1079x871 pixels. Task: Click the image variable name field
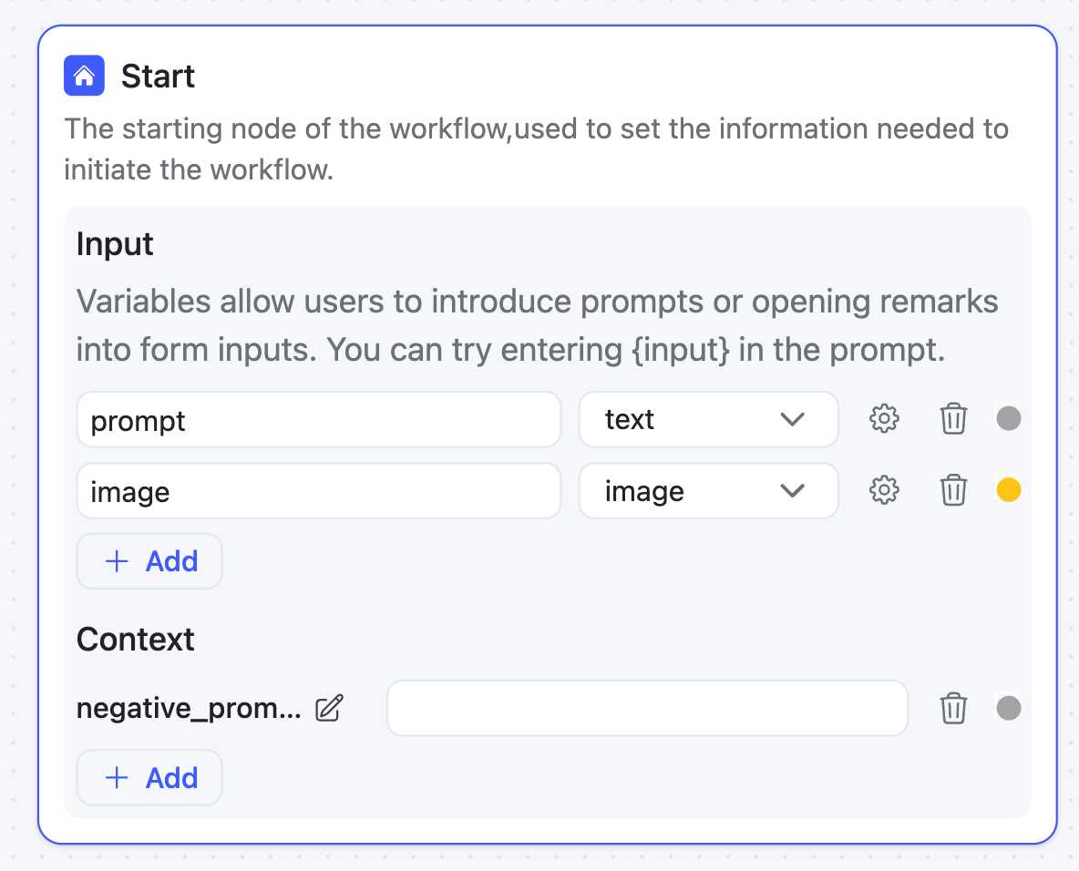click(x=318, y=491)
